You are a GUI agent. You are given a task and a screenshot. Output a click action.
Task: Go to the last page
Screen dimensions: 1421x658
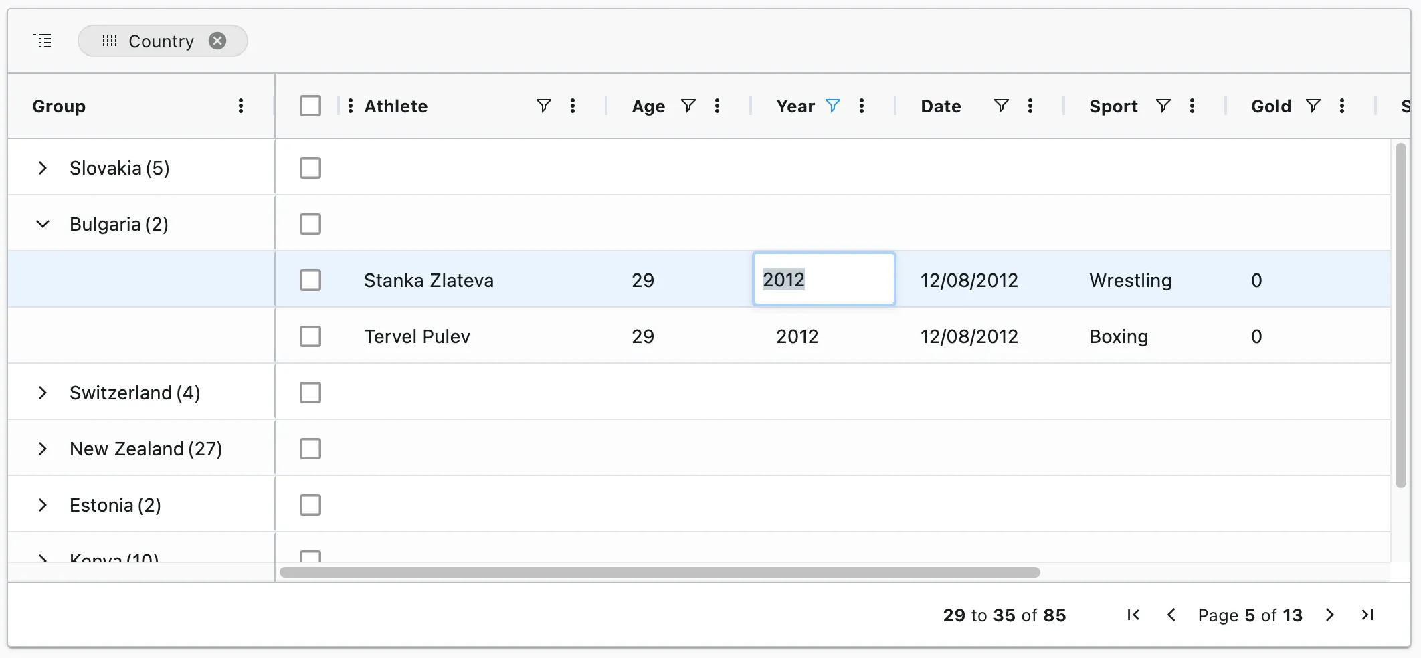[1367, 615]
